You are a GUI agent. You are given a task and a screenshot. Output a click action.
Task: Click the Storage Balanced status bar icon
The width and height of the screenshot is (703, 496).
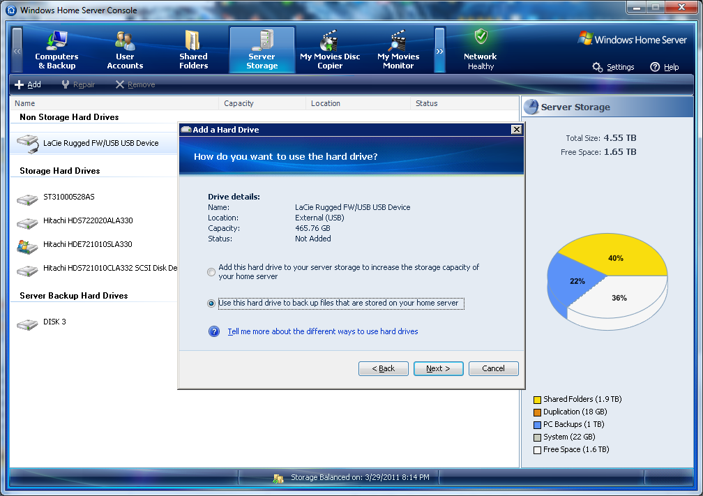278,478
